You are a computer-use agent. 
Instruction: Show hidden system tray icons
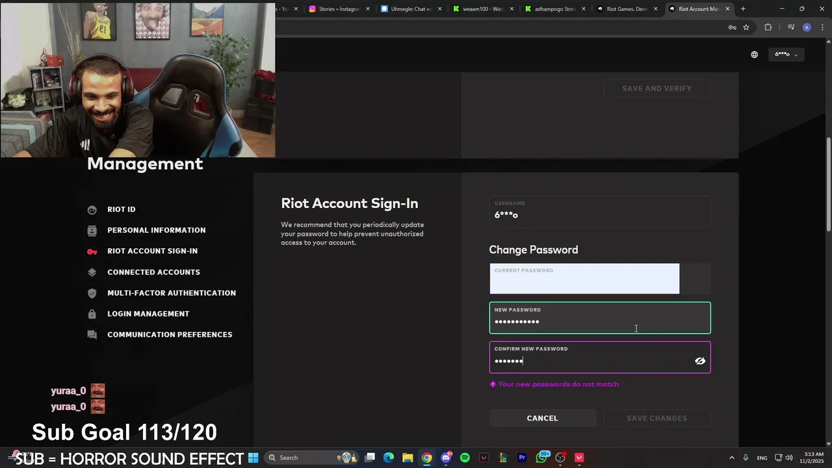731,458
